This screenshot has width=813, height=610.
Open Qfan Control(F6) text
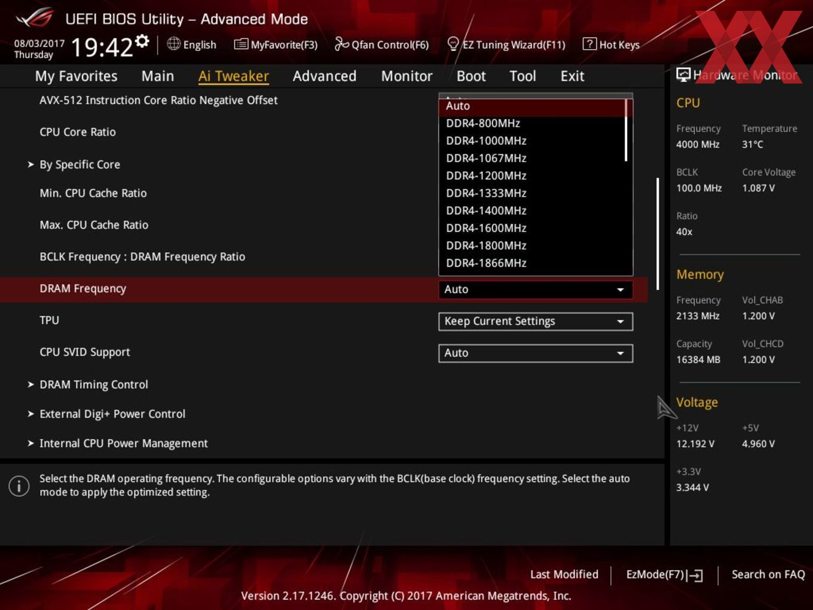coord(390,45)
